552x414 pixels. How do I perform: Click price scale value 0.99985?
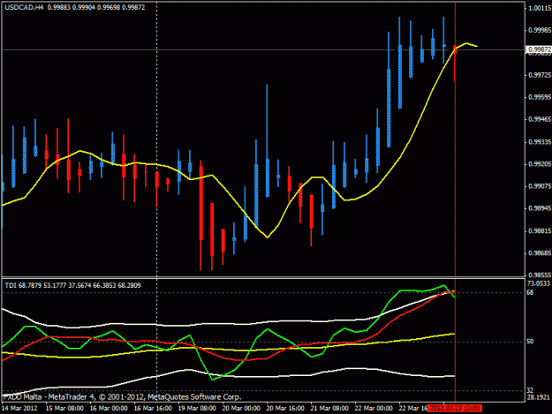(x=540, y=31)
